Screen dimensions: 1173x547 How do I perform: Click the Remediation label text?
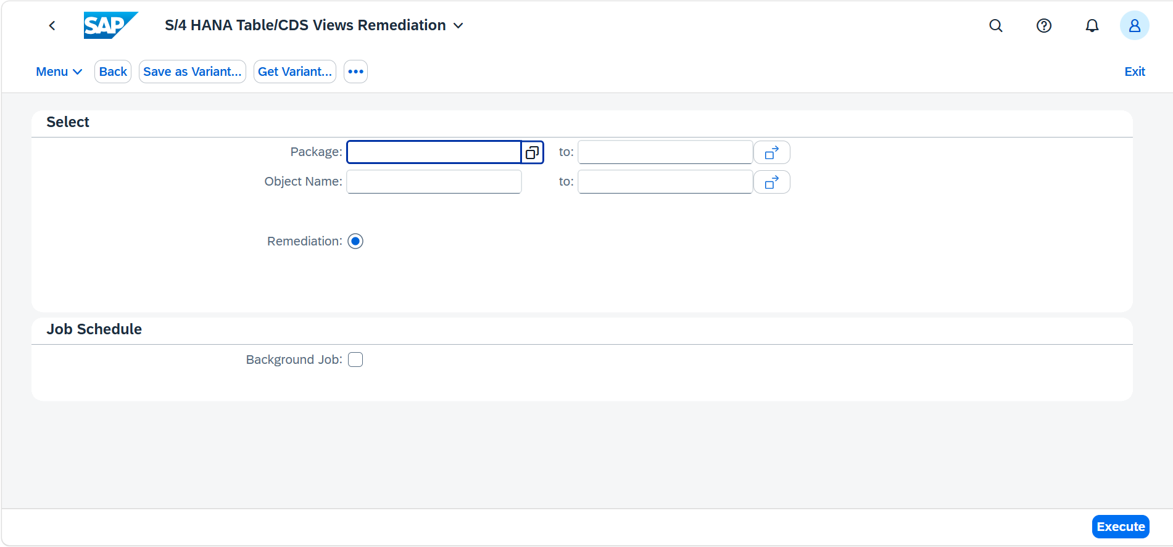[x=305, y=241]
